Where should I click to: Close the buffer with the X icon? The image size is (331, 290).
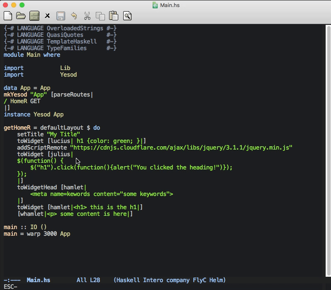(47, 16)
